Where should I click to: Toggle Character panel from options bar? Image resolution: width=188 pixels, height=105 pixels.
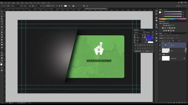pyautogui.click(x=73, y=6)
